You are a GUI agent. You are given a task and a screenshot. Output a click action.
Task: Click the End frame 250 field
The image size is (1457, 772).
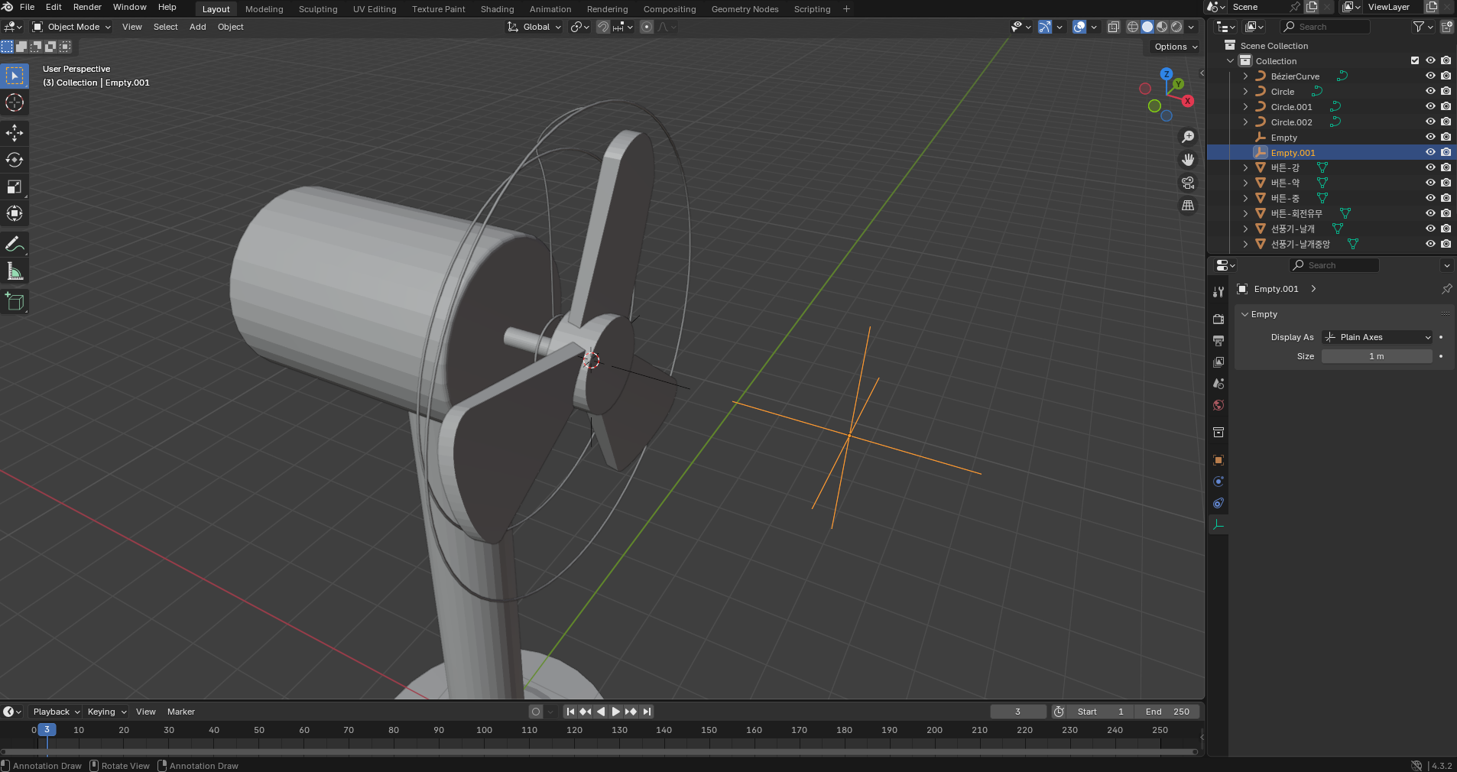click(x=1167, y=712)
